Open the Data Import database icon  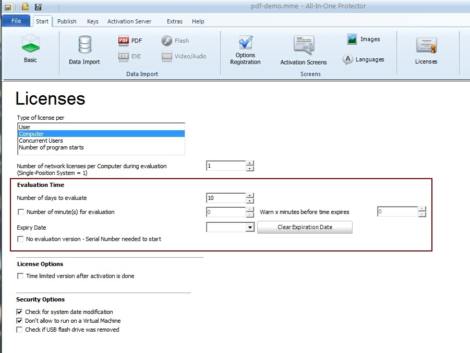tap(85, 45)
